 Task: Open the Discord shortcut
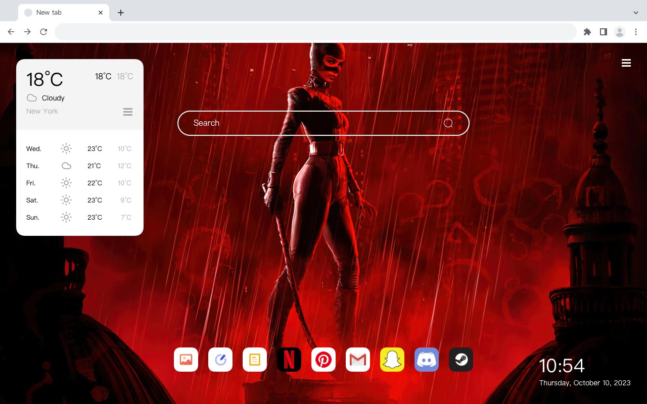coord(427,360)
